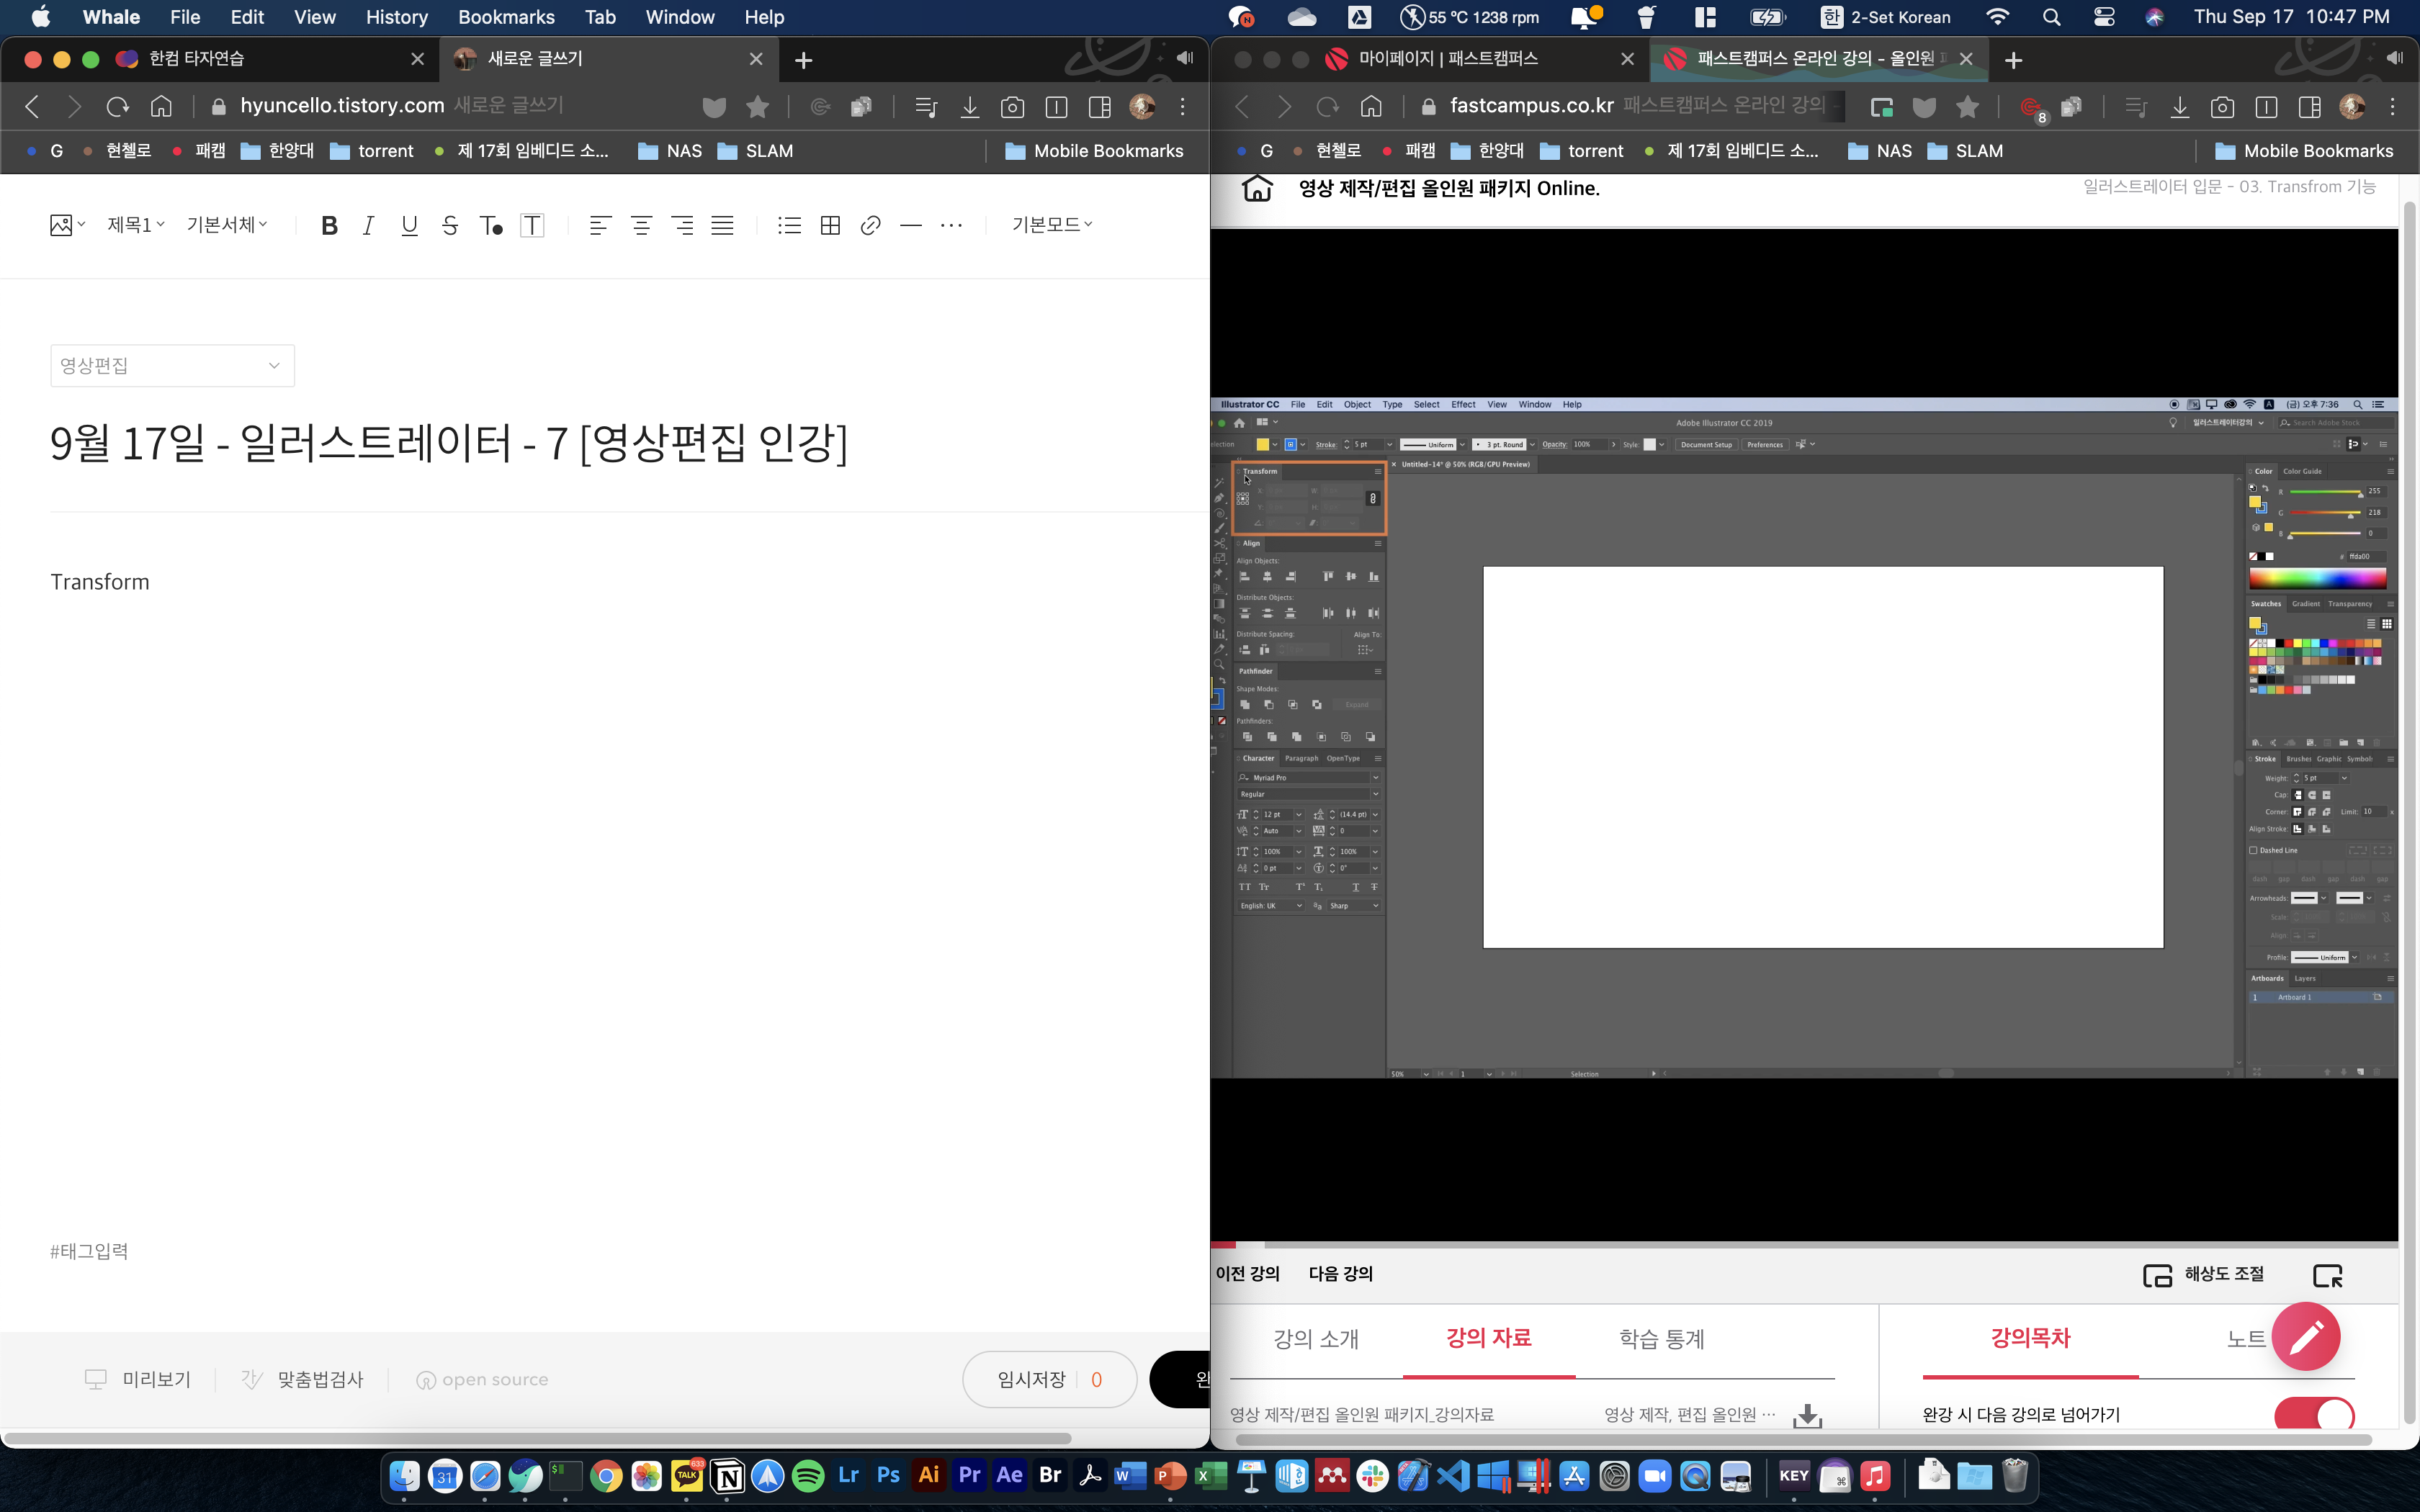Switch to the 학습 통계 tab
The height and width of the screenshot is (1512, 2420).
point(1661,1338)
